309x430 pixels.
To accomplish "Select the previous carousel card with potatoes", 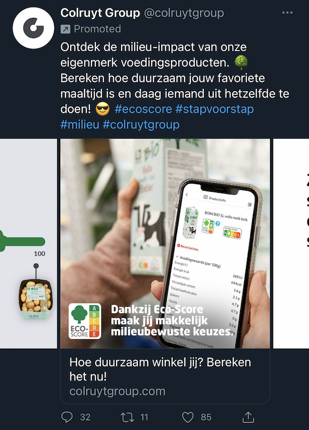I will (x=28, y=243).
